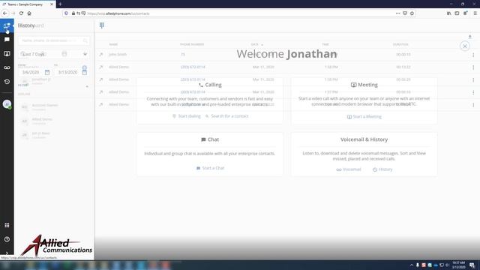
Task: Sort the table by the Date column
Action: [255, 44]
